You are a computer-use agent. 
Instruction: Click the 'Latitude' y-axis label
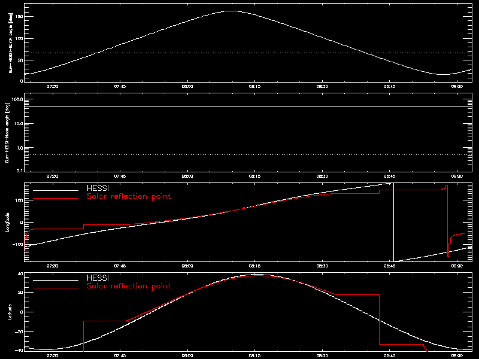(x=10, y=312)
